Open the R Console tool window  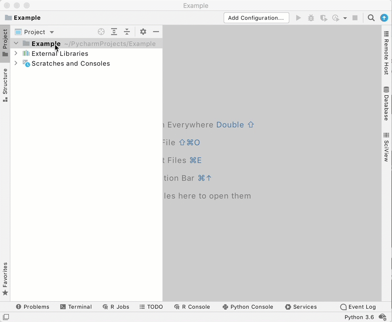tap(192, 307)
